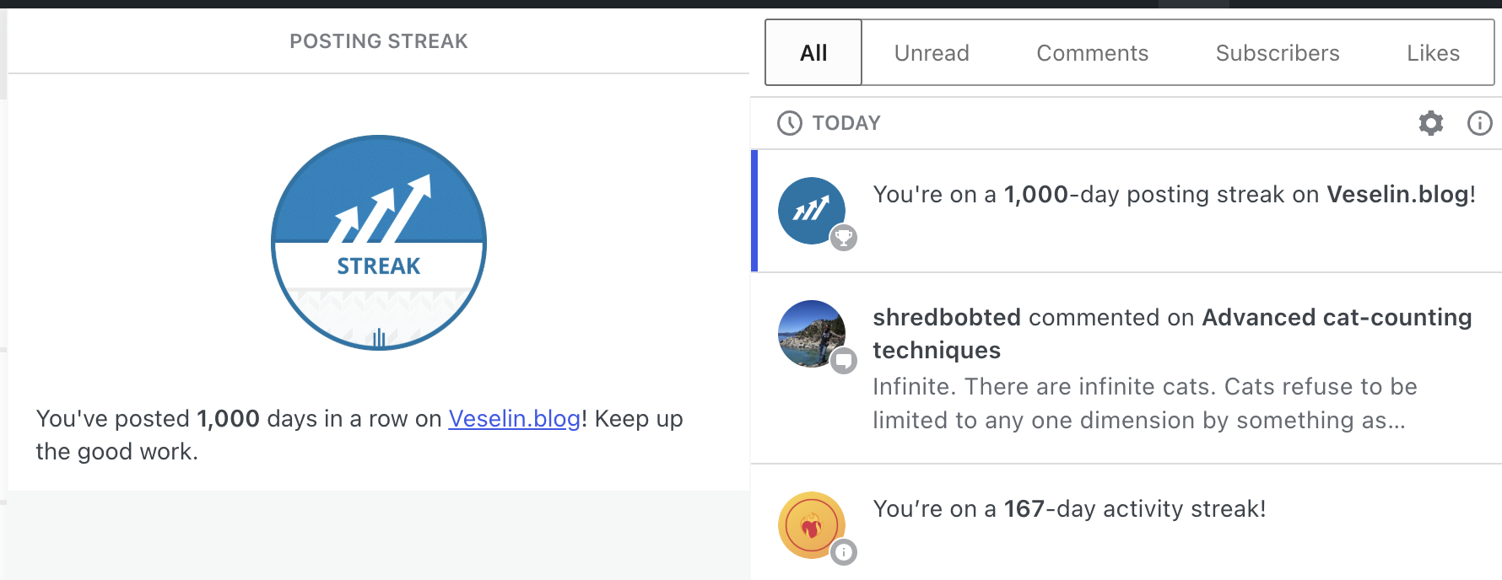Open the Subscribers tab

coord(1277,53)
